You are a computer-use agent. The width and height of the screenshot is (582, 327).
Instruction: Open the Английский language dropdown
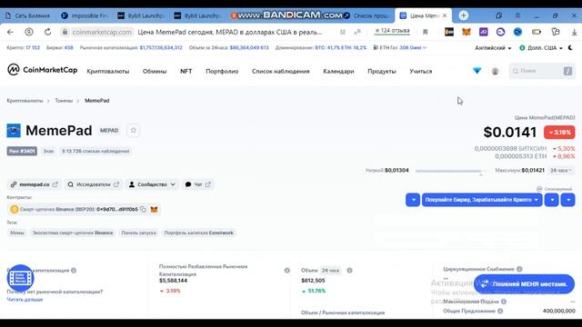[493, 48]
